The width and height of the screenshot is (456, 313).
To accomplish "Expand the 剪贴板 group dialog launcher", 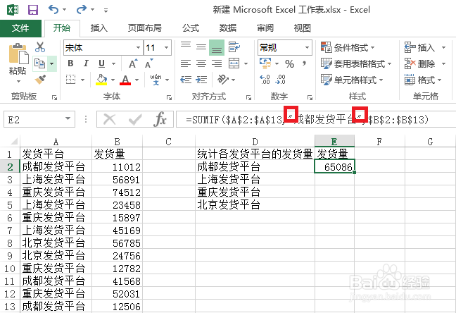I will pyautogui.click(x=54, y=97).
